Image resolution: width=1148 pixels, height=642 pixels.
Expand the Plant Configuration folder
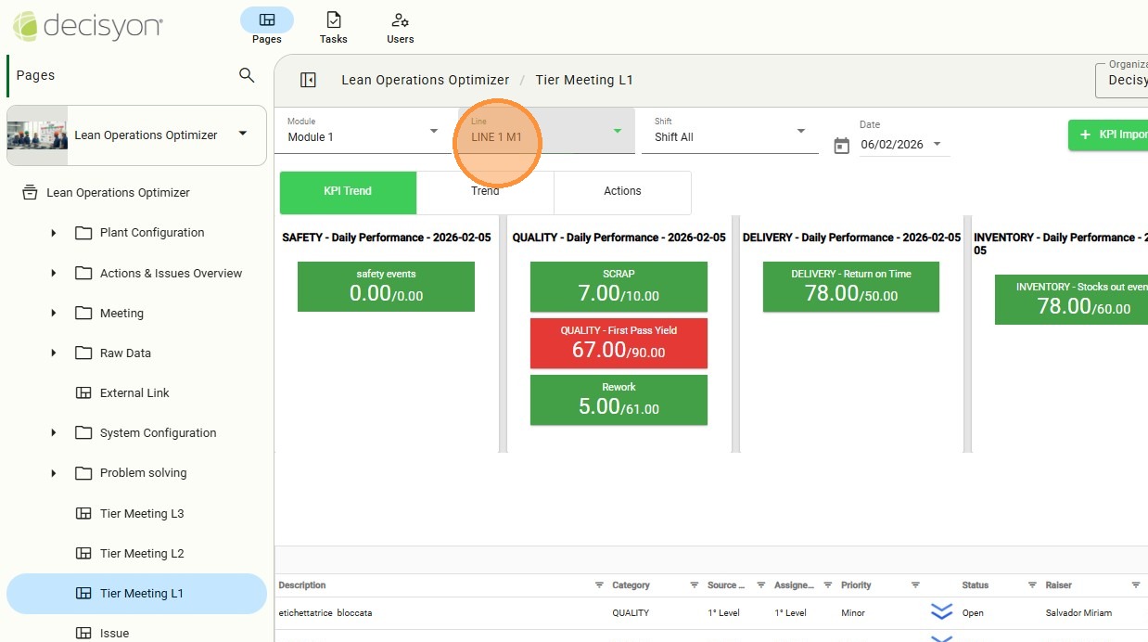pos(54,233)
